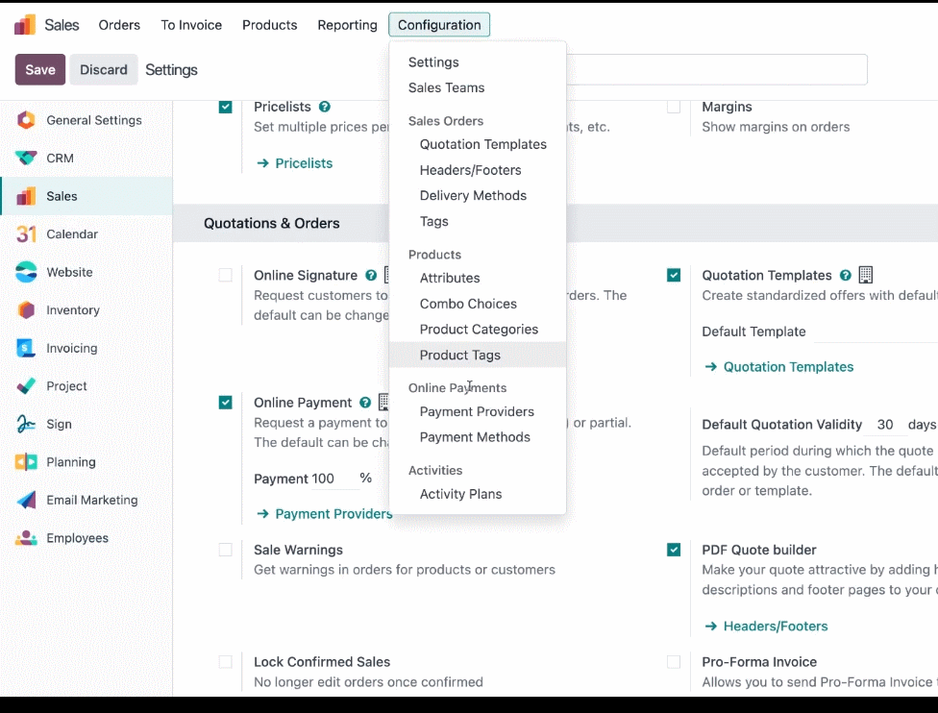The height and width of the screenshot is (713, 938).
Task: Open the To Invoice menu
Action: tap(191, 25)
